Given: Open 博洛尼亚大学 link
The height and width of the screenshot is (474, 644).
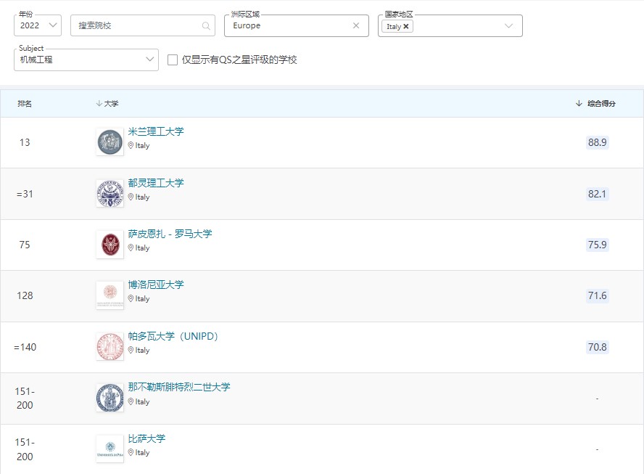Looking at the screenshot, I should [156, 285].
